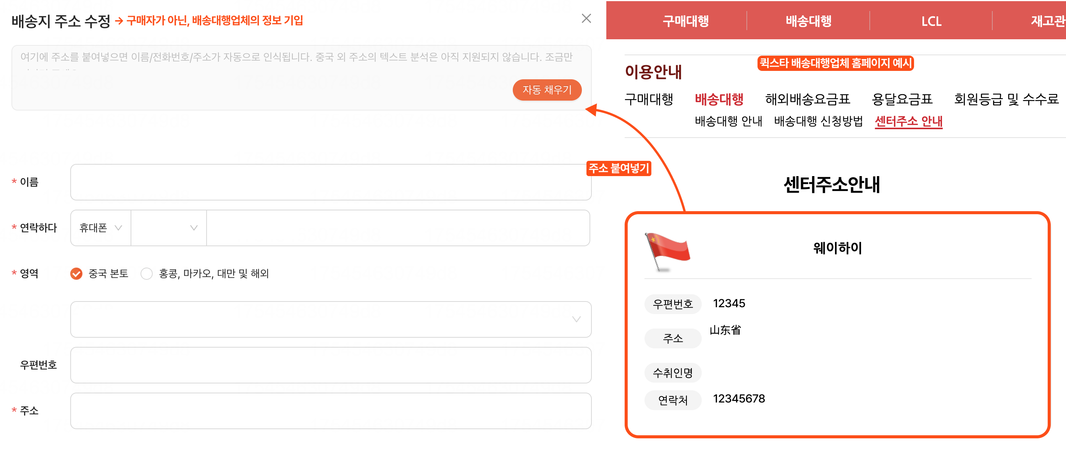Select the 중국 본토 radio button
The width and height of the screenshot is (1066, 449).
(76, 273)
